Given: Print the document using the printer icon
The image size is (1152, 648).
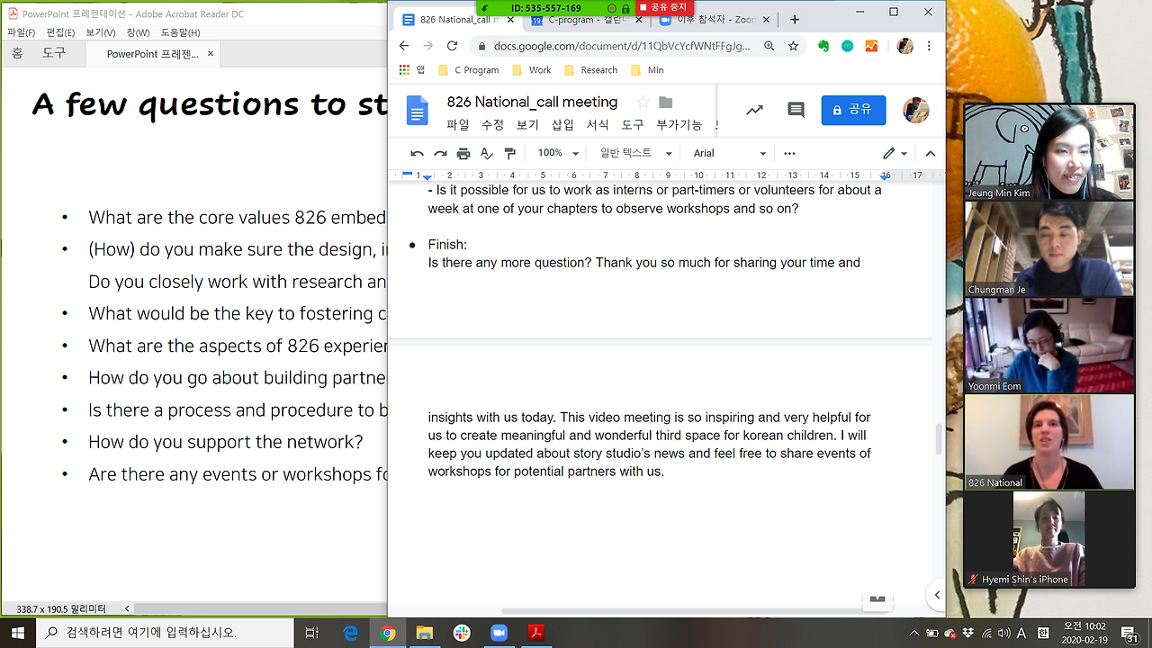Looking at the screenshot, I should [463, 153].
